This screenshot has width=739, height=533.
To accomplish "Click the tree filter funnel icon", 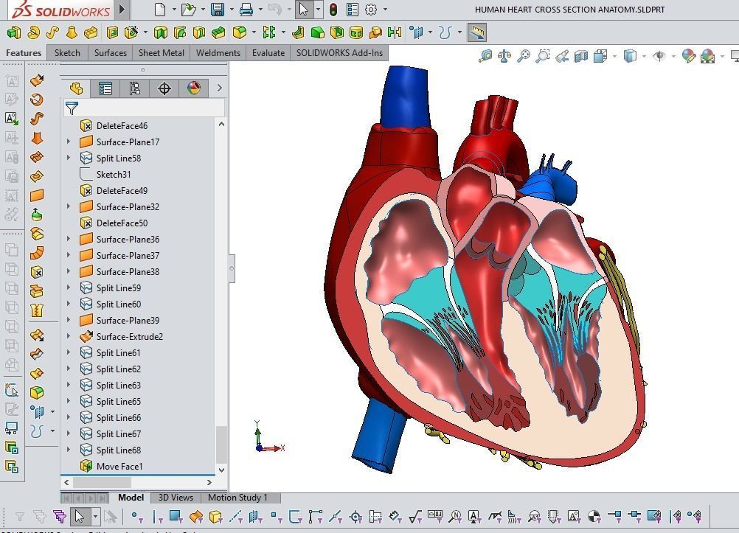I will tap(72, 108).
